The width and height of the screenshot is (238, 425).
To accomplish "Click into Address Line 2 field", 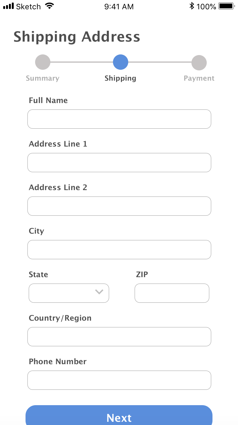I will (x=119, y=206).
